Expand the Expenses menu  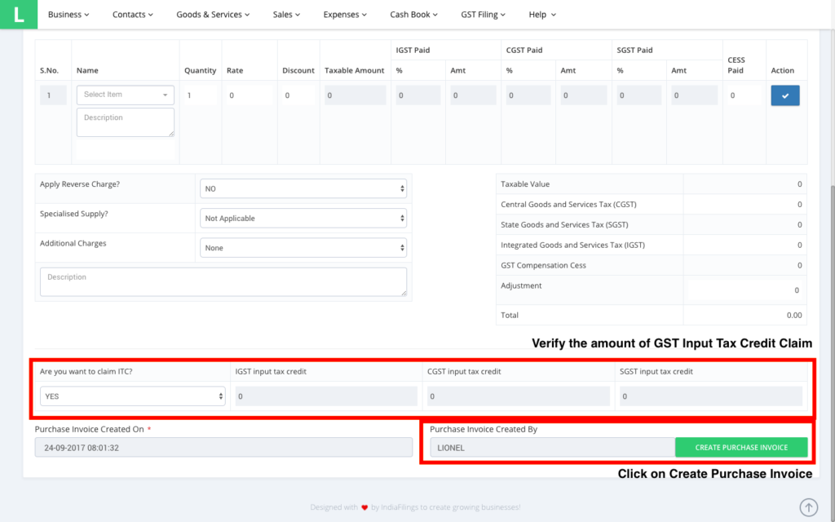[345, 14]
